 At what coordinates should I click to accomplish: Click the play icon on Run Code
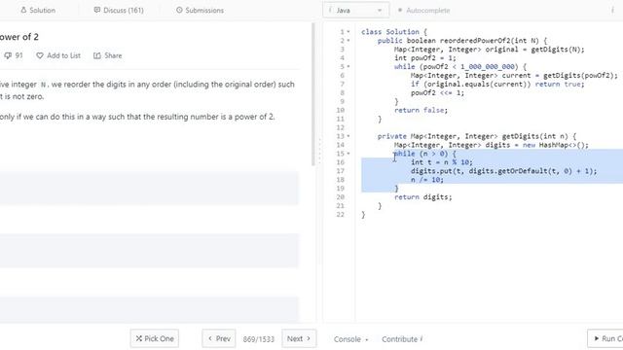[x=597, y=338]
